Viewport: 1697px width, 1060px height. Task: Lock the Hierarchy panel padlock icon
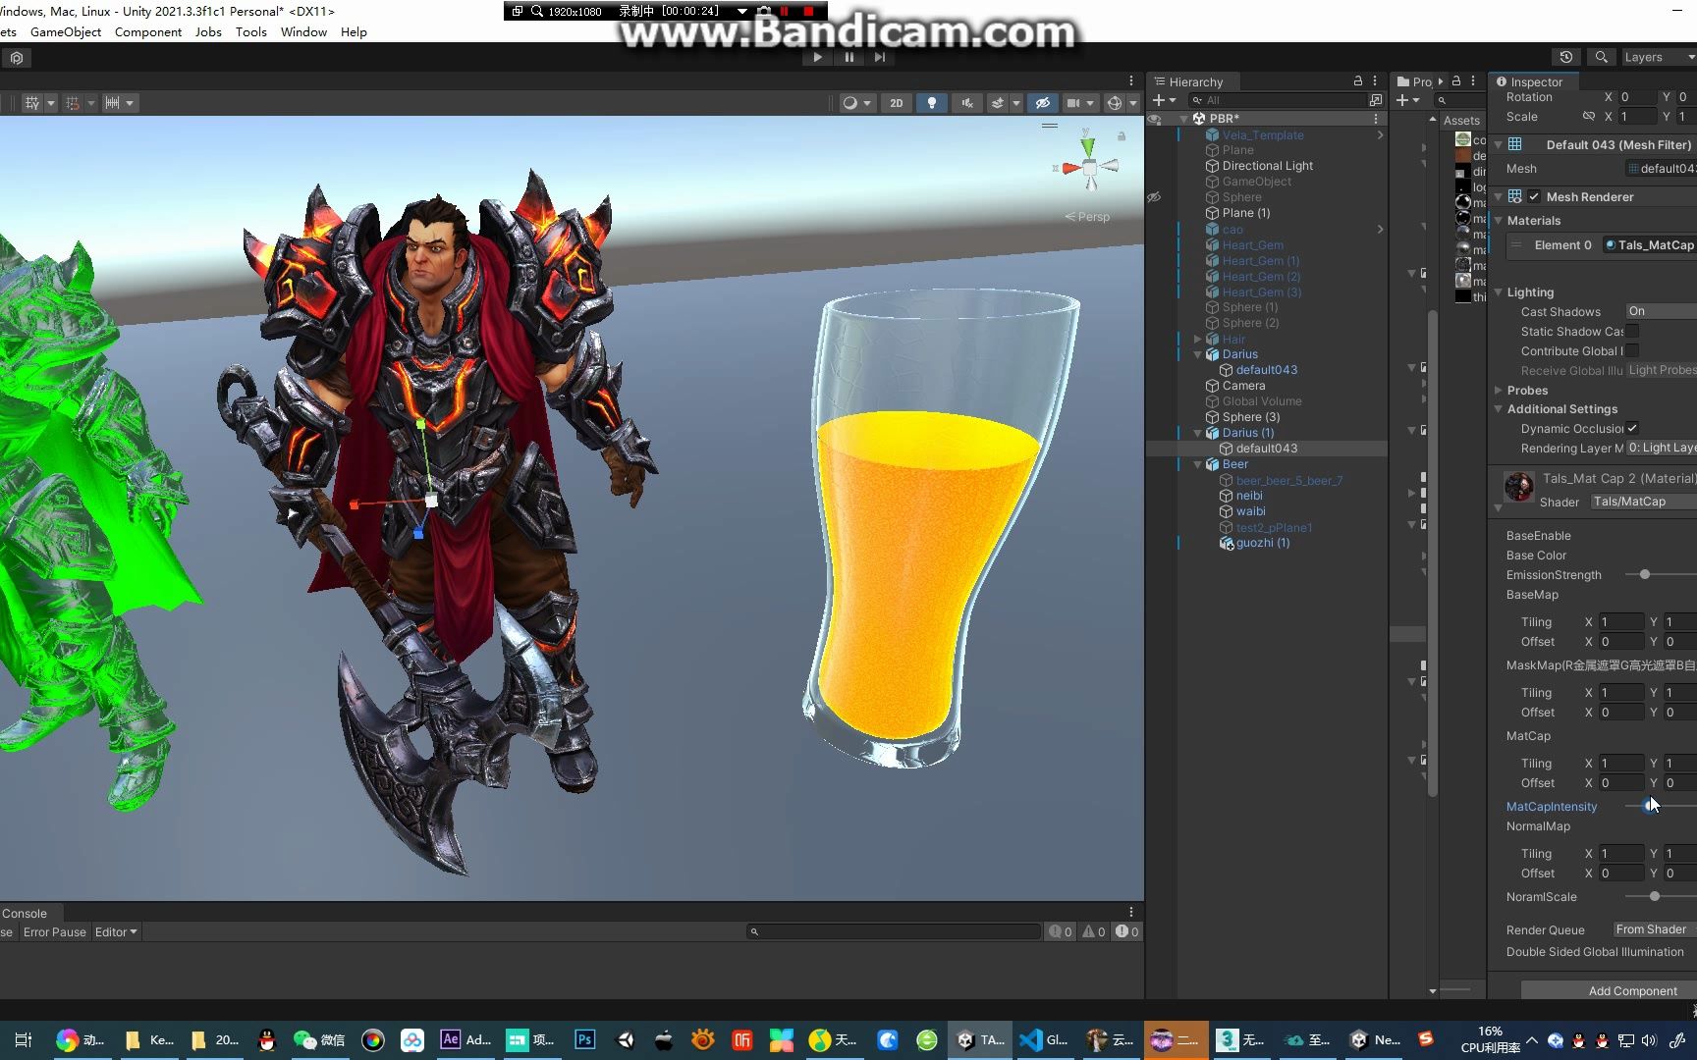point(1358,81)
